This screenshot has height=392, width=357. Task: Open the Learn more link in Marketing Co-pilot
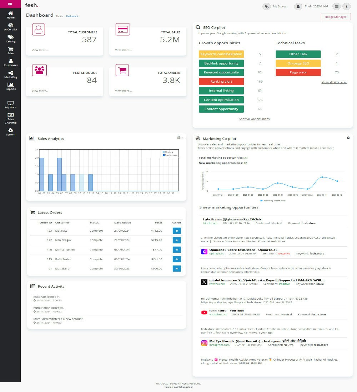326,148
